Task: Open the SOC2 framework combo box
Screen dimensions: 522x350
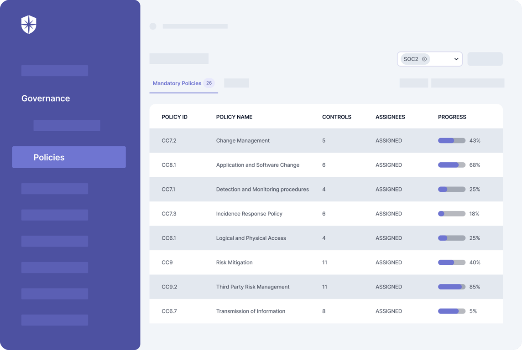Action: coord(429,59)
